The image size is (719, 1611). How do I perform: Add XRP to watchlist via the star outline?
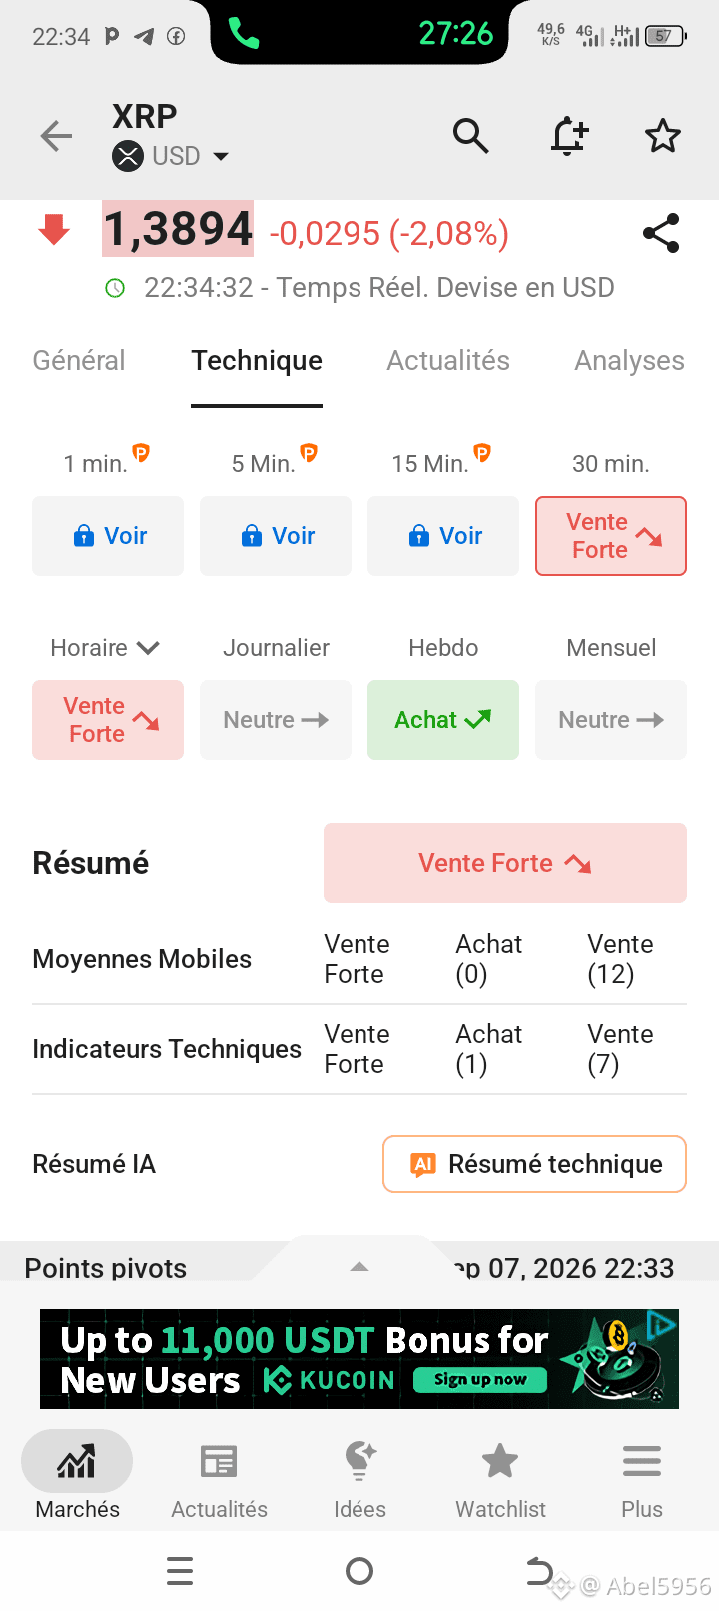(x=663, y=136)
